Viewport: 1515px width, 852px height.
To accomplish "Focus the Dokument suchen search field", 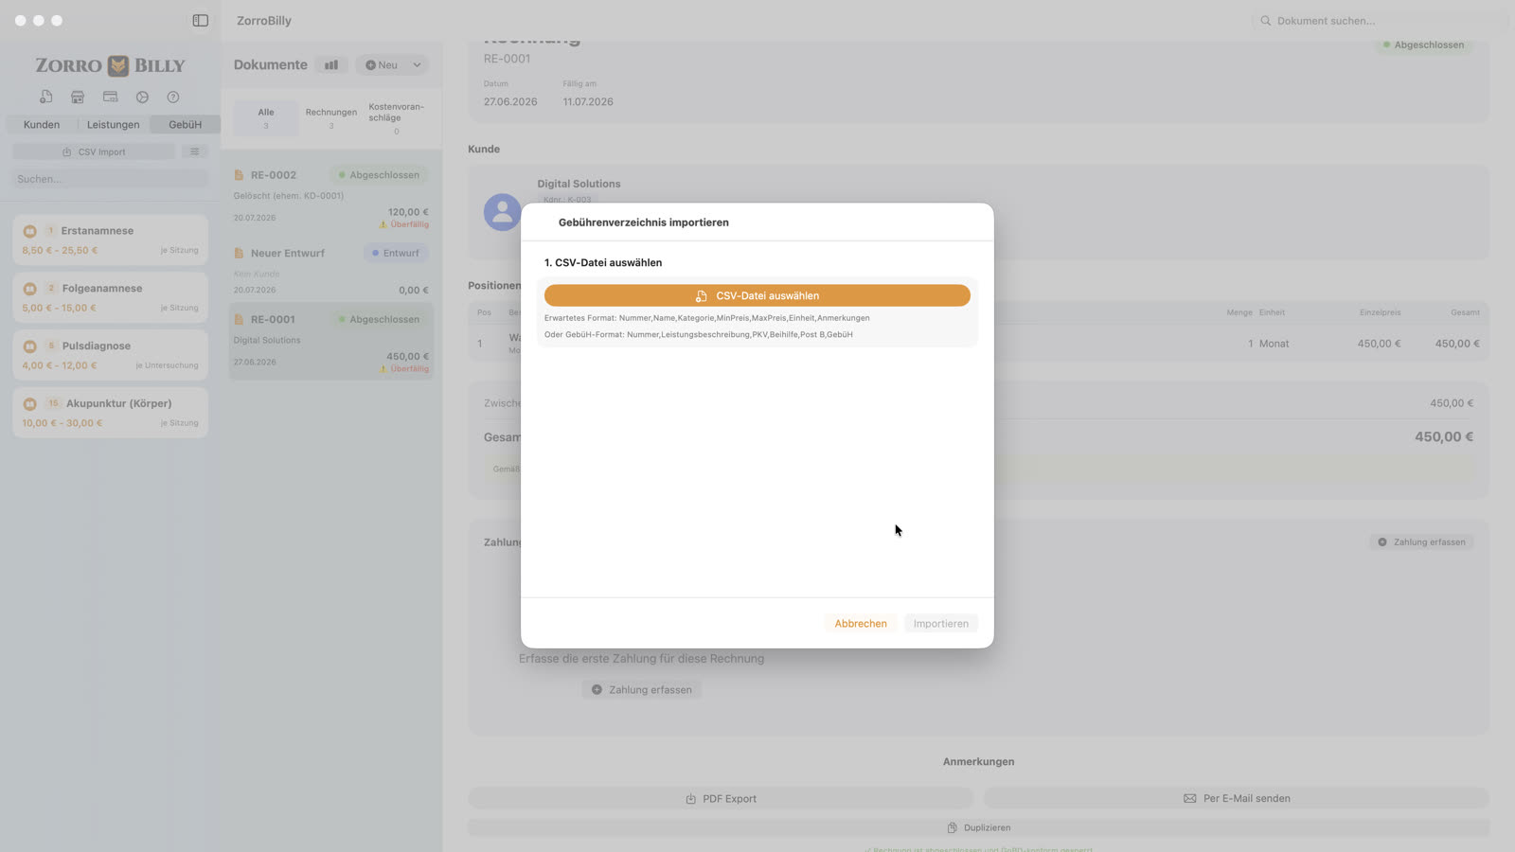I will tap(1380, 20).
